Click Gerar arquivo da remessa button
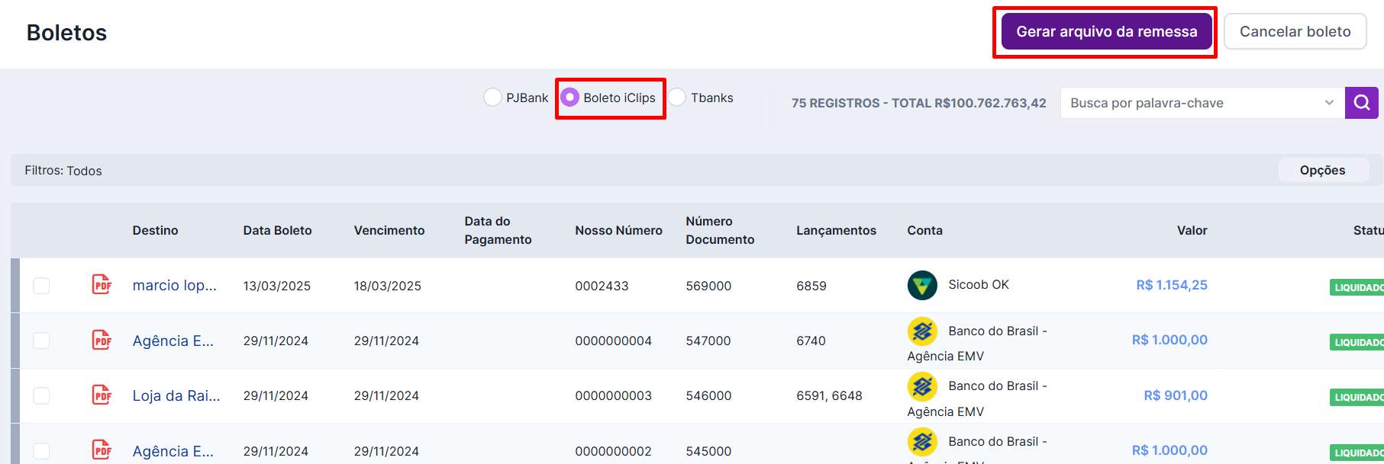Viewport: 1384px width, 464px height. click(x=1106, y=31)
